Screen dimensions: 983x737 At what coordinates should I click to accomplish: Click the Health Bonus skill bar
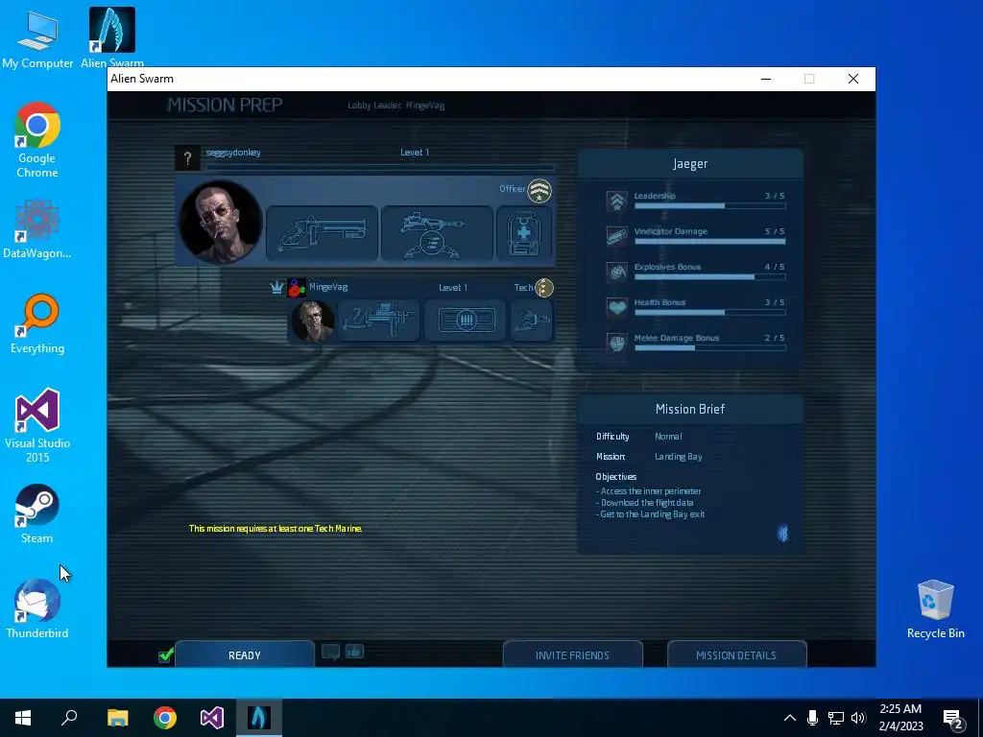coord(709,312)
